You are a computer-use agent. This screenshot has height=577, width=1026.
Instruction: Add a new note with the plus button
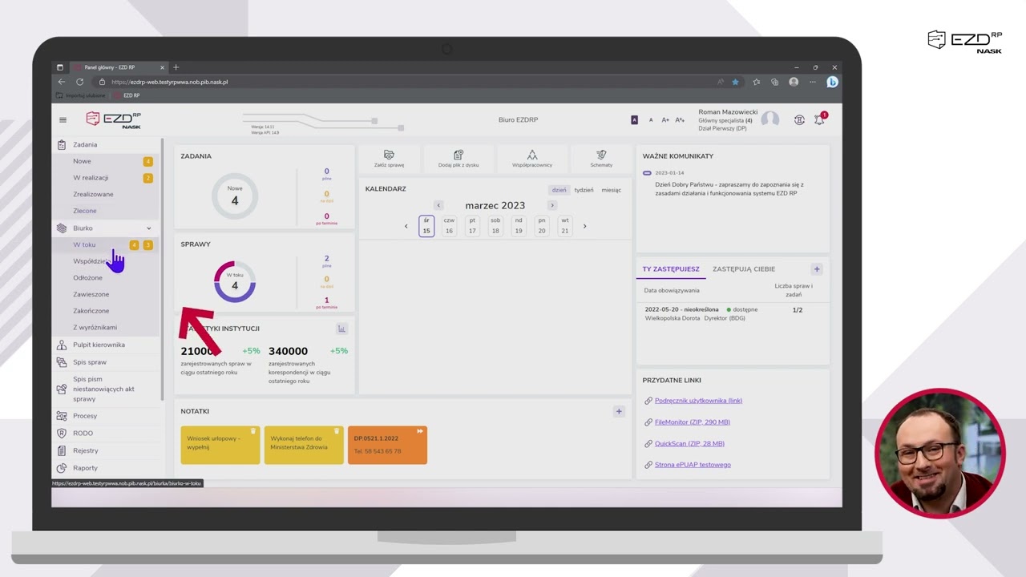(x=619, y=411)
